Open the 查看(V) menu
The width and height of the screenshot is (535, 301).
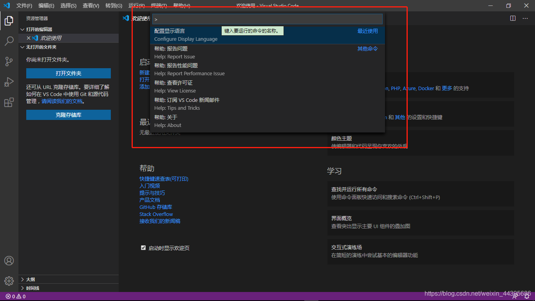pos(91,5)
